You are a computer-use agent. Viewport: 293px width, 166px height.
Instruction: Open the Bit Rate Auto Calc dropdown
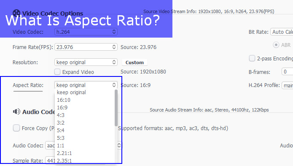282,32
